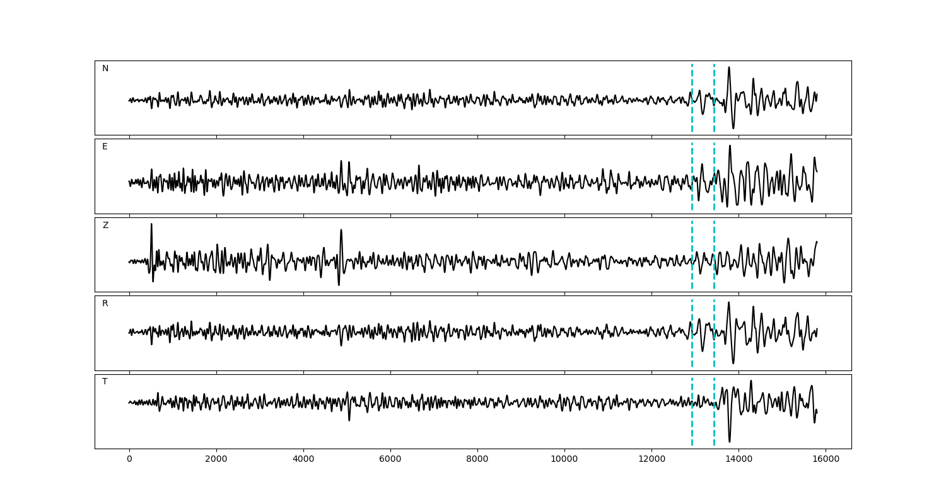This screenshot has width=946, height=504.
Task: Pick the right dashed marker in T panel
Action: pyautogui.click(x=714, y=411)
